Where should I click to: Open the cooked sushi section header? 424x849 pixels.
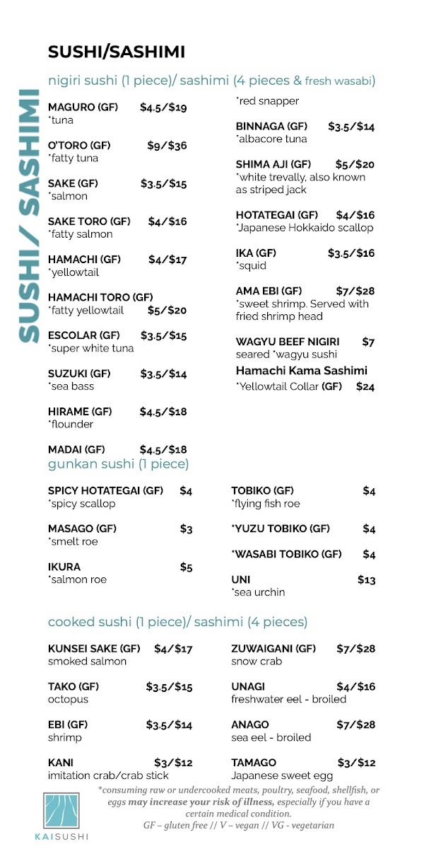177,623
